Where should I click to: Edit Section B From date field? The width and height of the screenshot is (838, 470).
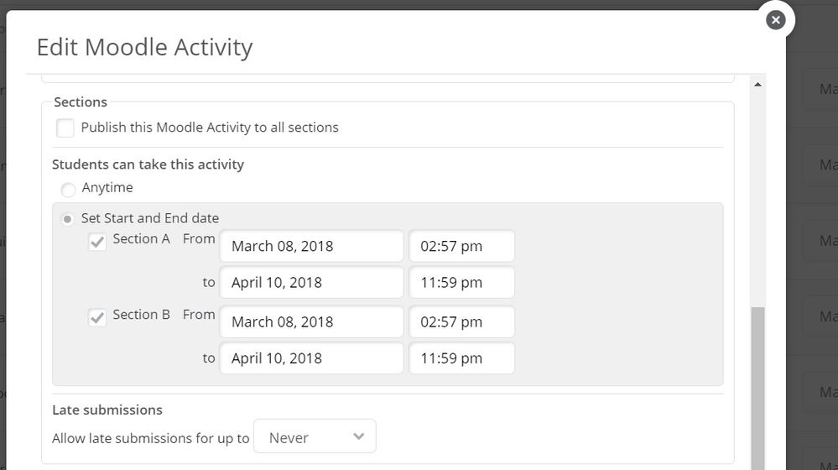(311, 322)
